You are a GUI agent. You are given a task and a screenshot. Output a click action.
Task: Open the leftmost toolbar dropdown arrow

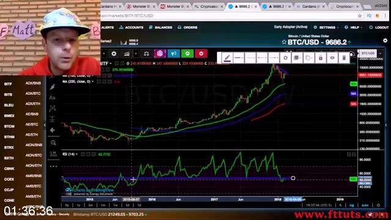pyautogui.click(x=104, y=54)
